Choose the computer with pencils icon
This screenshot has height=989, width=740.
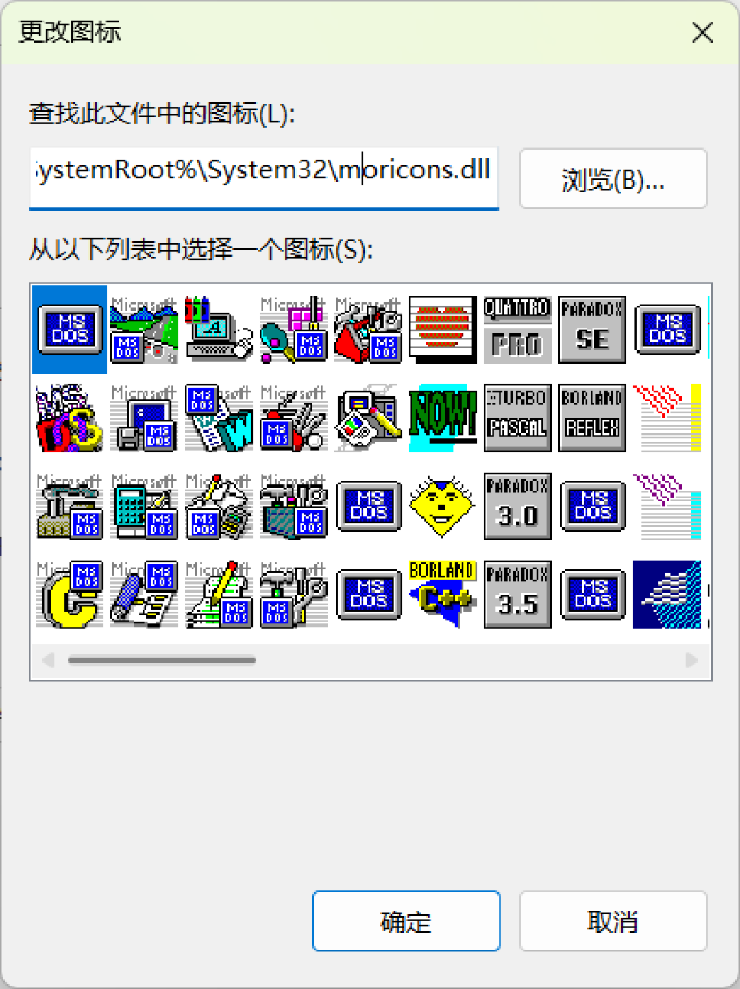(219, 330)
